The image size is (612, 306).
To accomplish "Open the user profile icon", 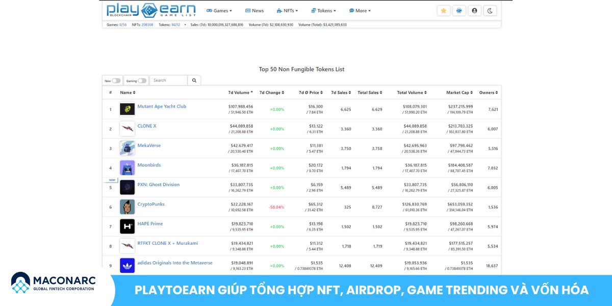I will (475, 10).
